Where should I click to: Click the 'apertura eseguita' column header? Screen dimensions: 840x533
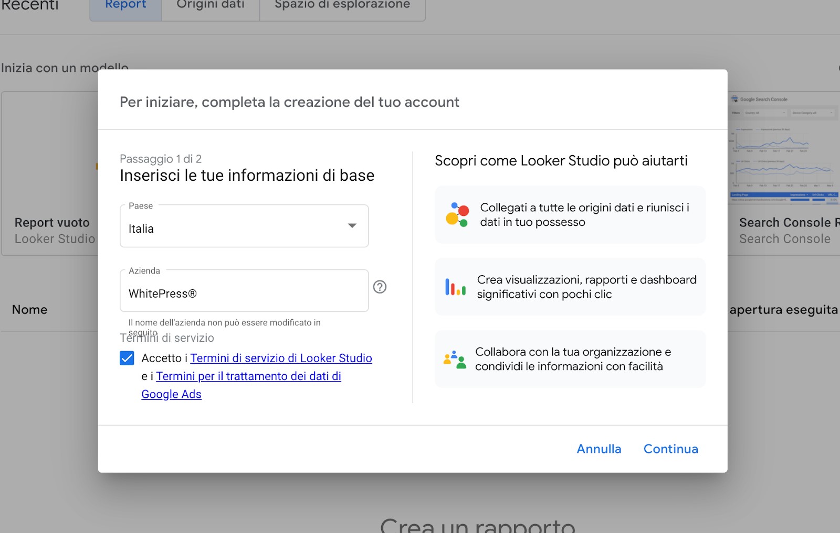783,310
